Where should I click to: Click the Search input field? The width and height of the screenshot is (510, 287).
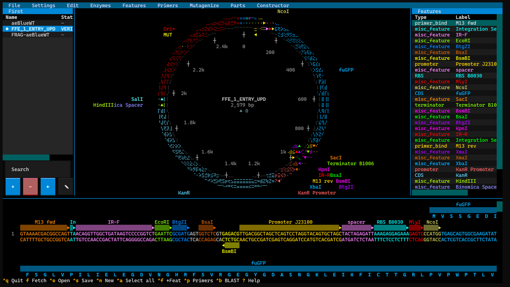click(x=38, y=169)
